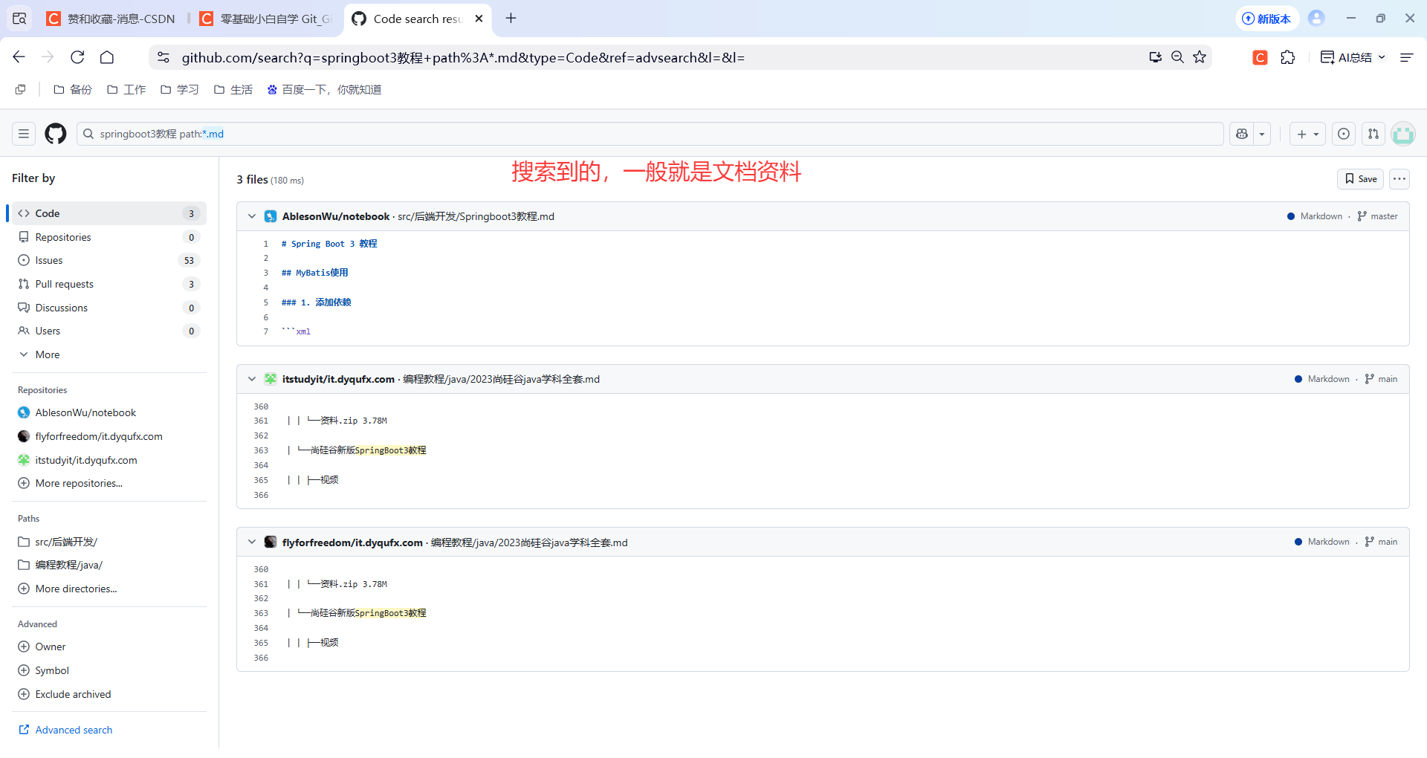Open GitHub homepage via Octocat logo

pos(56,134)
